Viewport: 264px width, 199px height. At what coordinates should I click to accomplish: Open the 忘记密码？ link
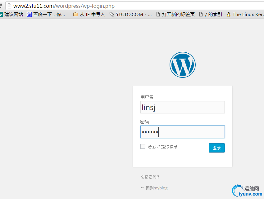pyautogui.click(x=150, y=177)
